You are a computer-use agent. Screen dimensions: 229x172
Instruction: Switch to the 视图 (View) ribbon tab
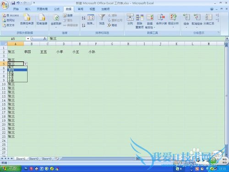point(92,9)
